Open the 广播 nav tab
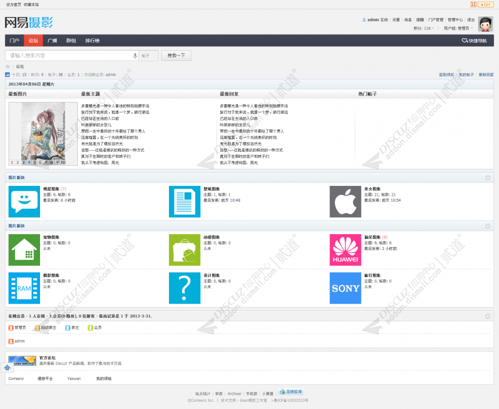This screenshot has width=499, height=409. [52, 41]
